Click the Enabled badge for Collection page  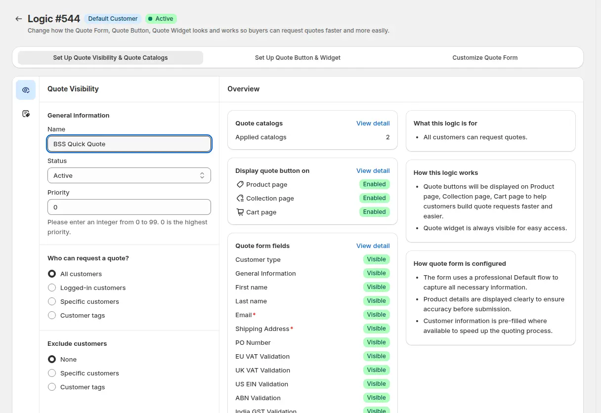coord(374,198)
